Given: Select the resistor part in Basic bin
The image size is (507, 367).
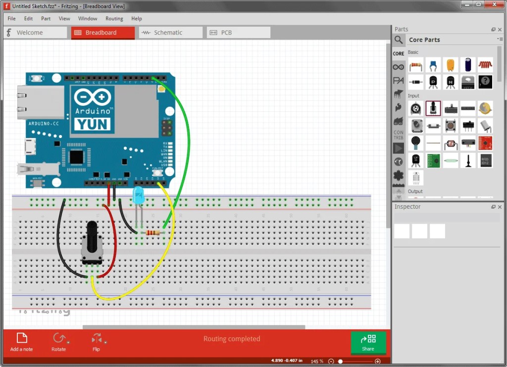Looking at the screenshot, I should pyautogui.click(x=416, y=65).
